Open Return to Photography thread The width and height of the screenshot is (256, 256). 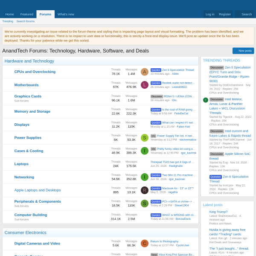tap(164, 241)
